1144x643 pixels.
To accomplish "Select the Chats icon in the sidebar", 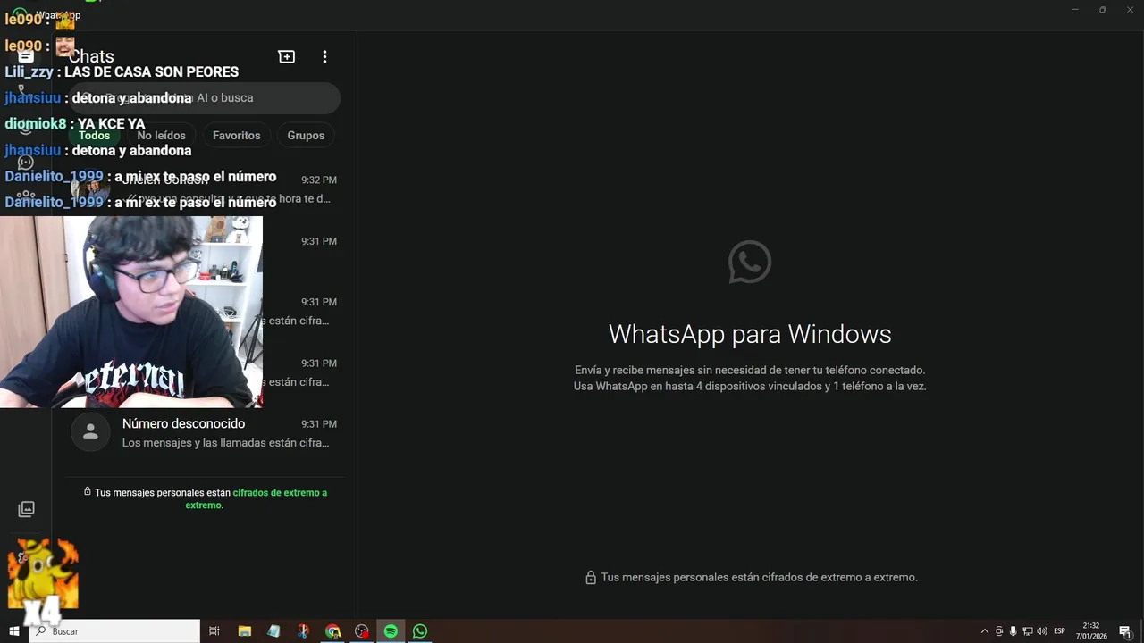I will pyautogui.click(x=26, y=56).
